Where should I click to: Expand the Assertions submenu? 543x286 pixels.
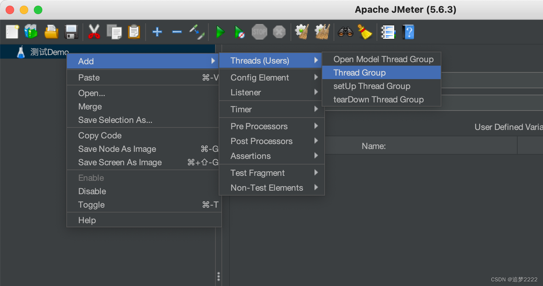click(271, 156)
